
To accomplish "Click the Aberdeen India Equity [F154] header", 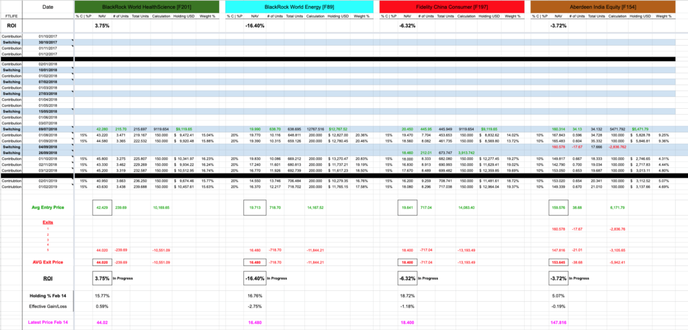I will pyautogui.click(x=603, y=7).
